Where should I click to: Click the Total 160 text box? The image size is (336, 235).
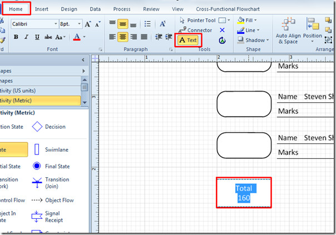click(x=244, y=193)
